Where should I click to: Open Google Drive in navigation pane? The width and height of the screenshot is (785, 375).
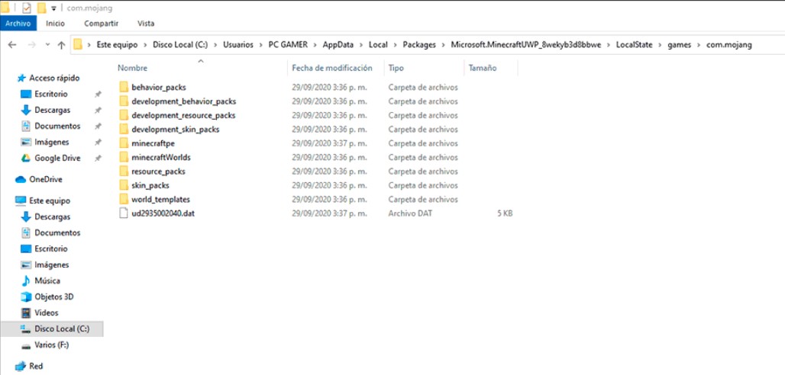point(57,158)
